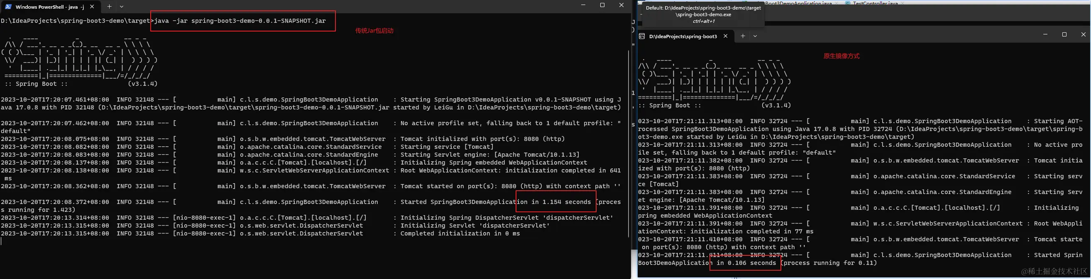Click 'in 1.154 seconds' startup time

click(x=561, y=201)
